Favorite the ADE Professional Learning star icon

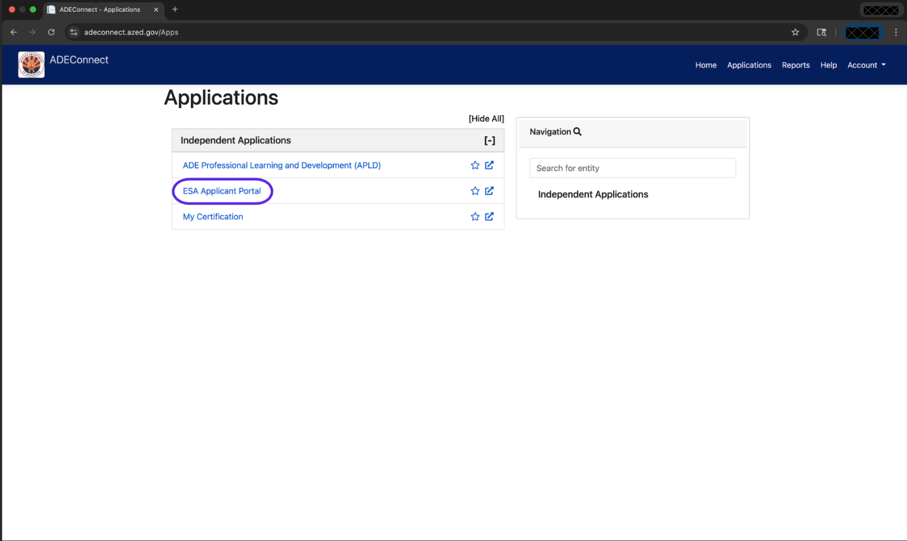(475, 165)
